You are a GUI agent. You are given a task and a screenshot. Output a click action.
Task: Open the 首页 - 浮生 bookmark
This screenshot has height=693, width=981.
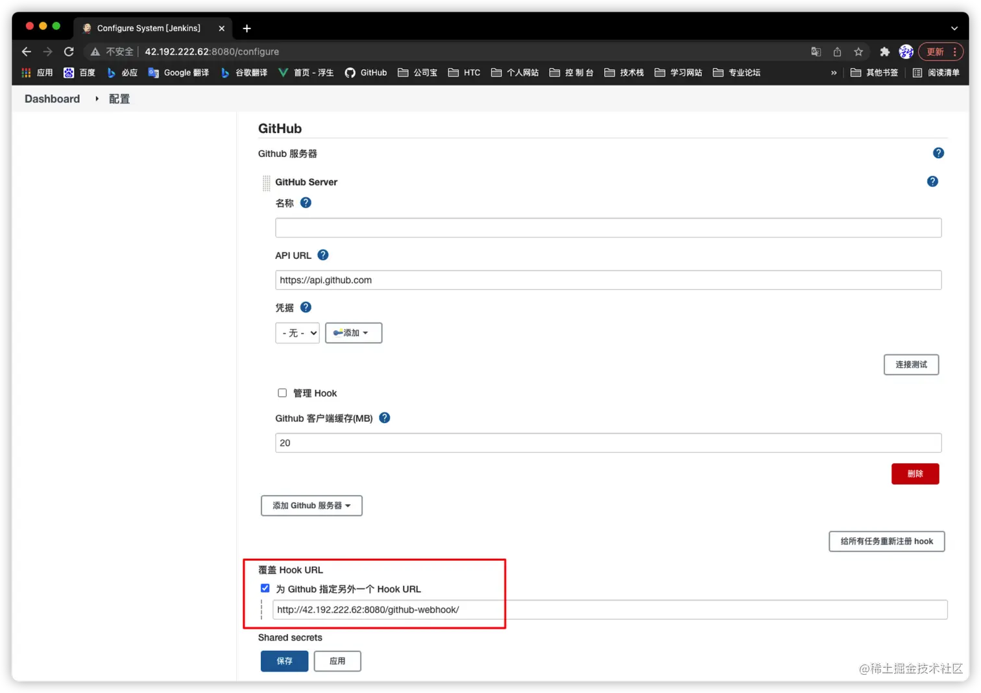[306, 73]
